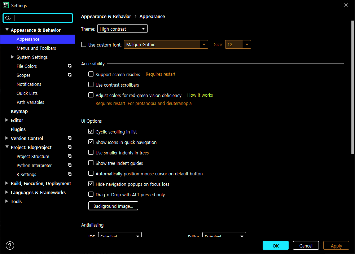Open the Malgun Gothic font dropdown
The height and width of the screenshot is (254, 355).
pyautogui.click(x=166, y=44)
